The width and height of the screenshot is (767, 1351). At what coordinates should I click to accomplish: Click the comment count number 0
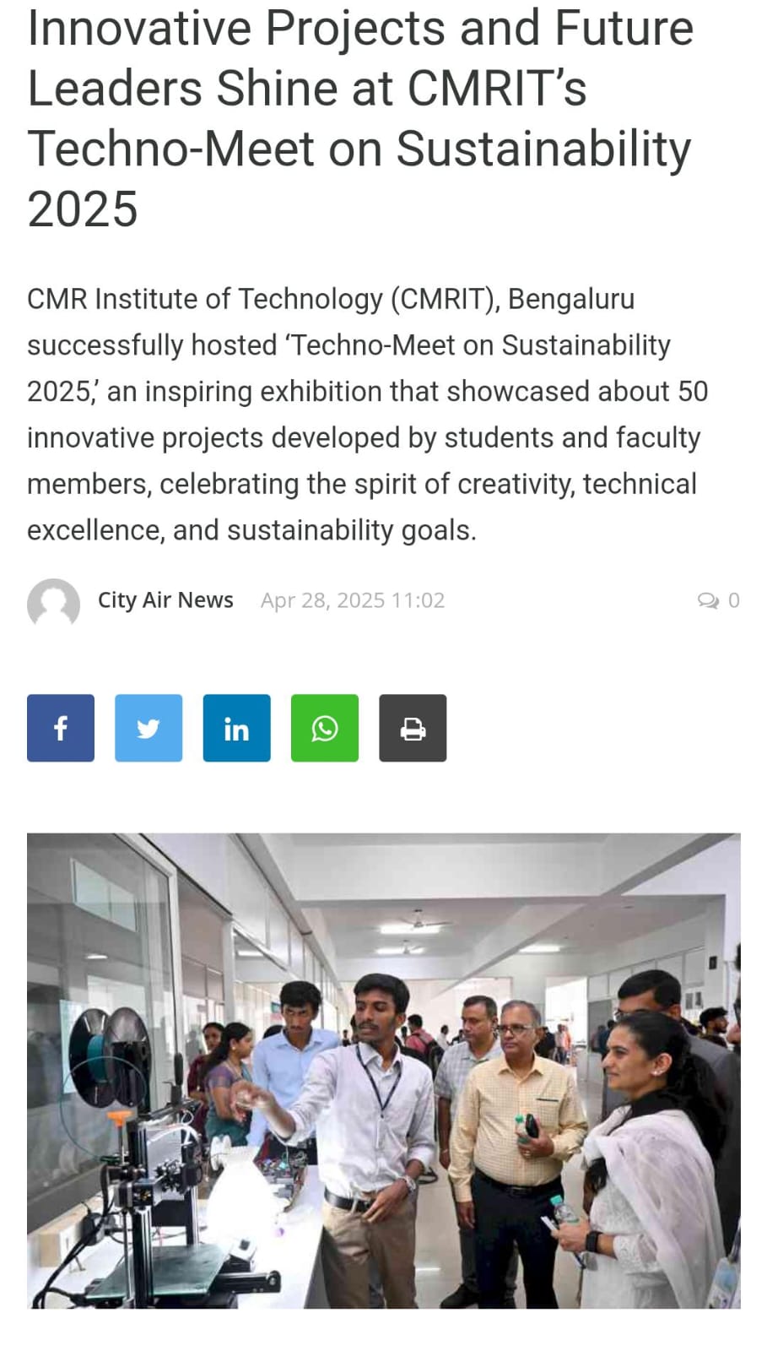733,600
